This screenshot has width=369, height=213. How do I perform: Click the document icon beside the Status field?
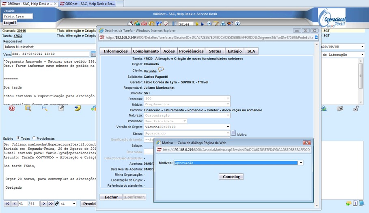point(234,133)
